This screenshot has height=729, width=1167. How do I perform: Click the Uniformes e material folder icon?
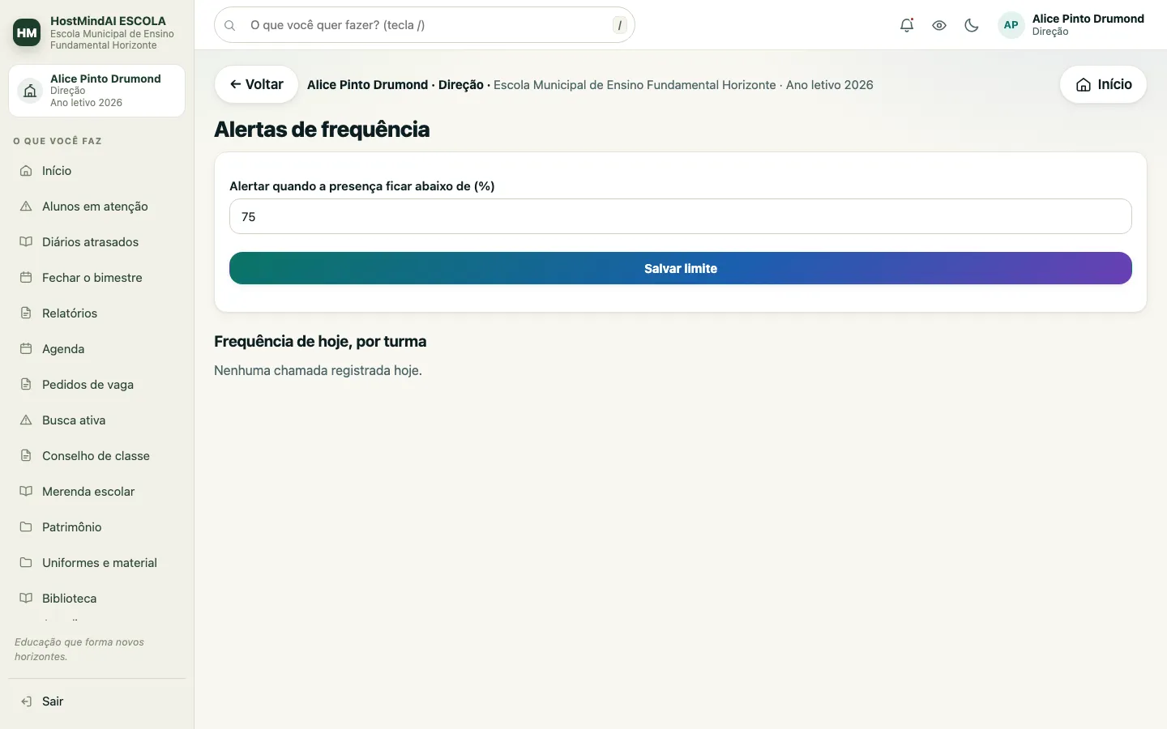(x=26, y=563)
